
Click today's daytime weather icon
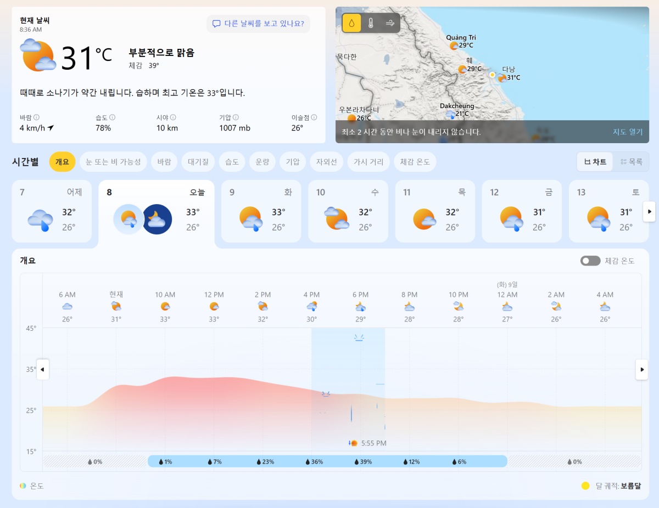pos(129,219)
